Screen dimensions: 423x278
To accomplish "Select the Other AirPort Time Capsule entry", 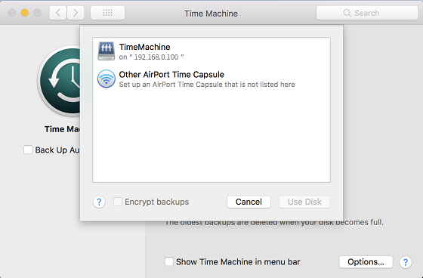I will click(211, 79).
